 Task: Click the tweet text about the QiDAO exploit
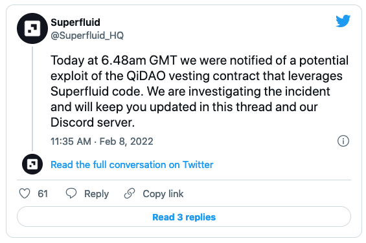[200, 91]
